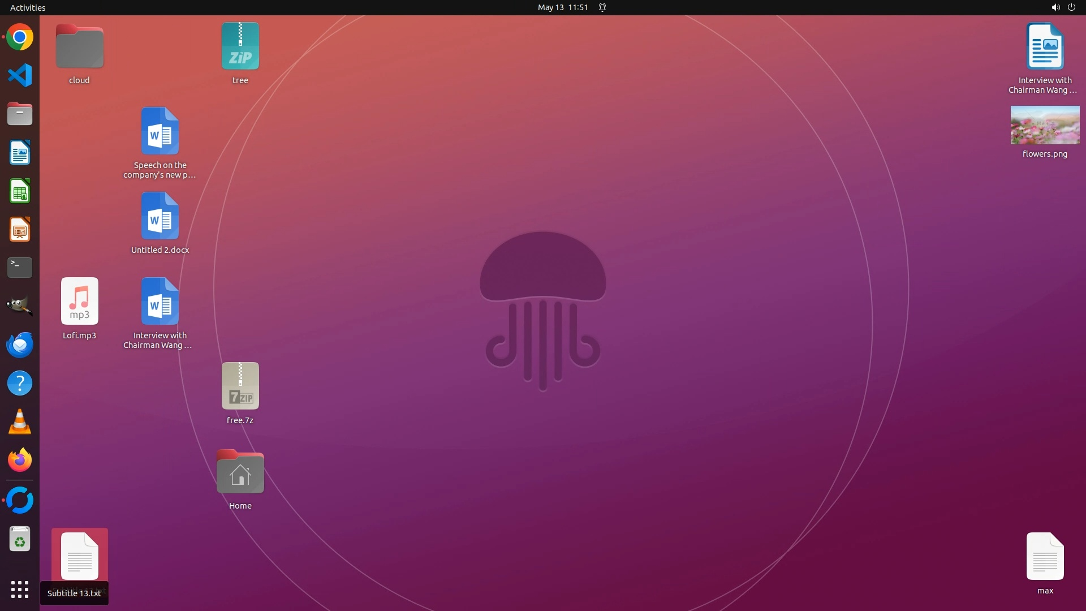The height and width of the screenshot is (611, 1086).
Task: Open Google Chrome from the dock
Action: click(x=20, y=37)
